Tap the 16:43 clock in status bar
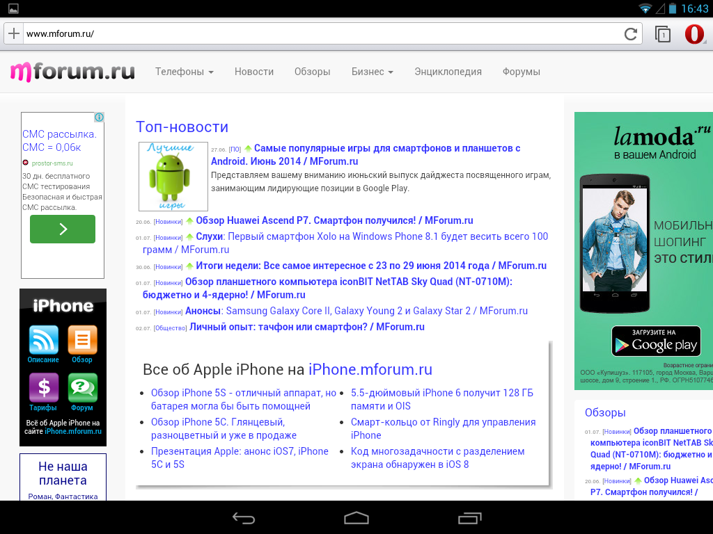The height and width of the screenshot is (534, 713). (x=694, y=8)
